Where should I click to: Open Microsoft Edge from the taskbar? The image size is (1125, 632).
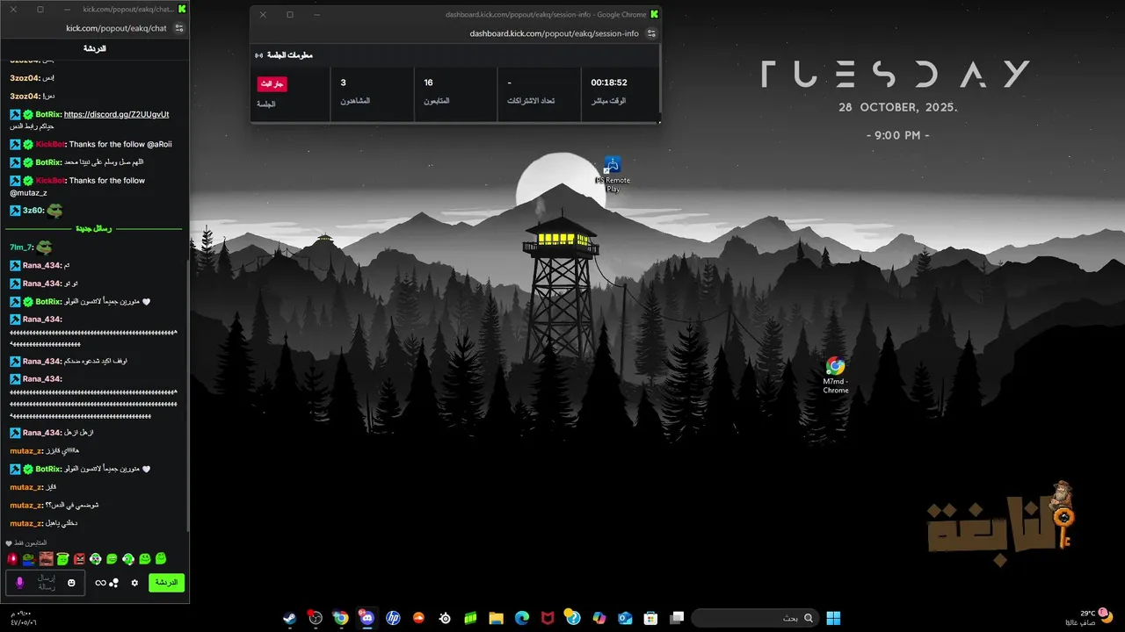coord(522,618)
